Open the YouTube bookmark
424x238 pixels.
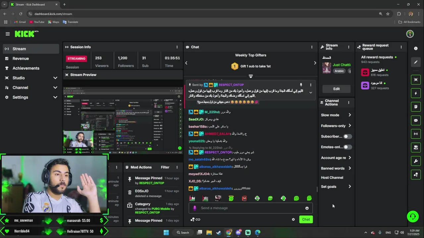(x=37, y=22)
